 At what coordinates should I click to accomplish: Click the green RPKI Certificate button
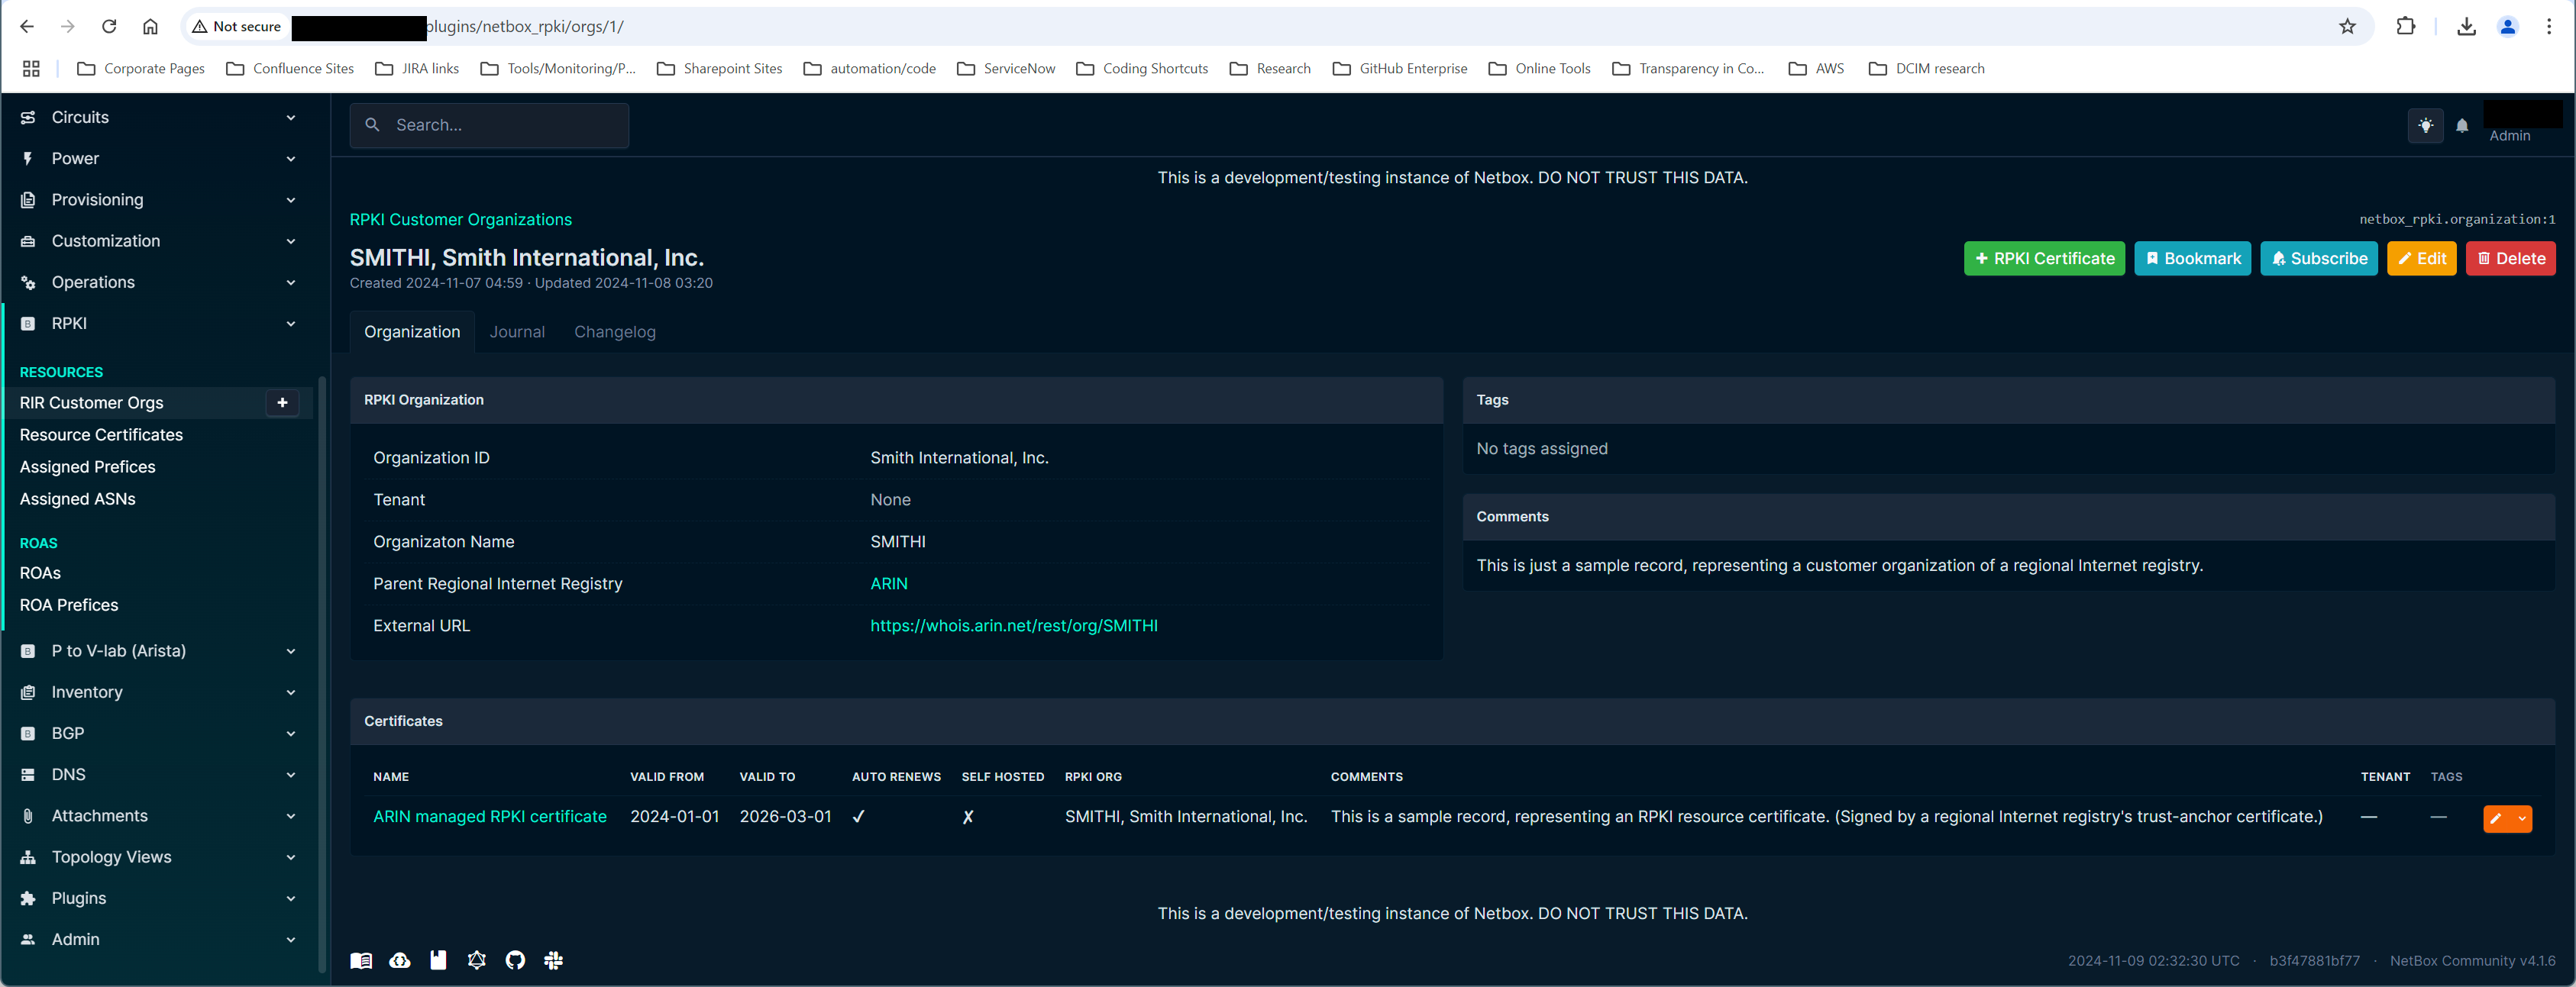(2044, 259)
